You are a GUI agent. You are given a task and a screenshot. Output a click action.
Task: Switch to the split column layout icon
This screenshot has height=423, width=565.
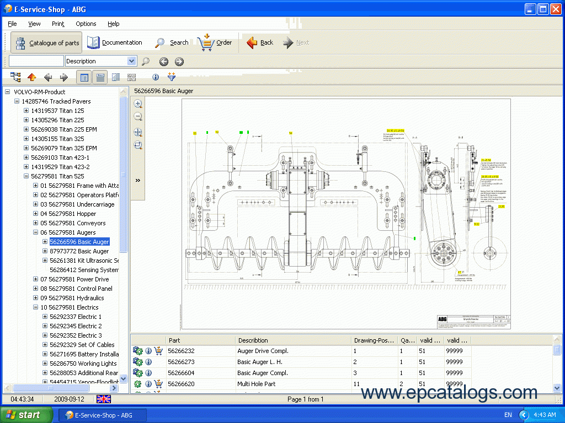[116, 77]
